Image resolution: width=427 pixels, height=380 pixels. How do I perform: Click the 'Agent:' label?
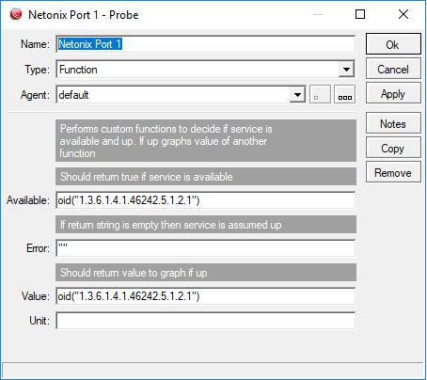click(35, 94)
